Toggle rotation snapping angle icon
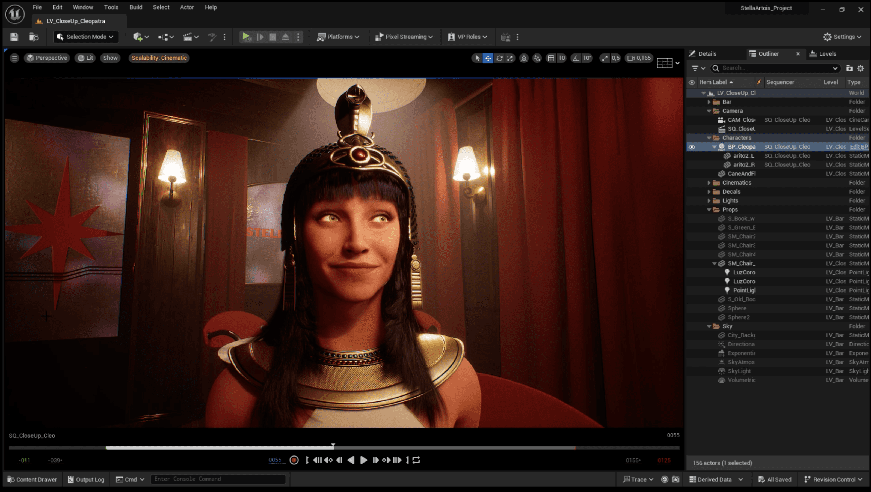Viewport: 871px width, 492px height. click(x=576, y=58)
